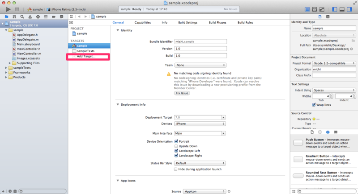This screenshot has height=194, width=358.
Task: Open the object library cube icon
Action: [328, 132]
